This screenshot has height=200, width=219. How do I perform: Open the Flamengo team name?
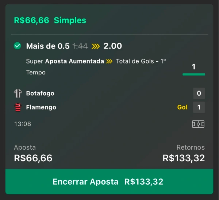41,107
